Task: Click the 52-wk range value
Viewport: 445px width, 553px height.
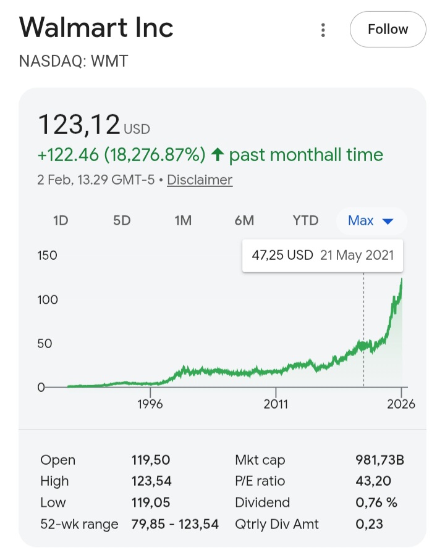Action: tap(175, 525)
